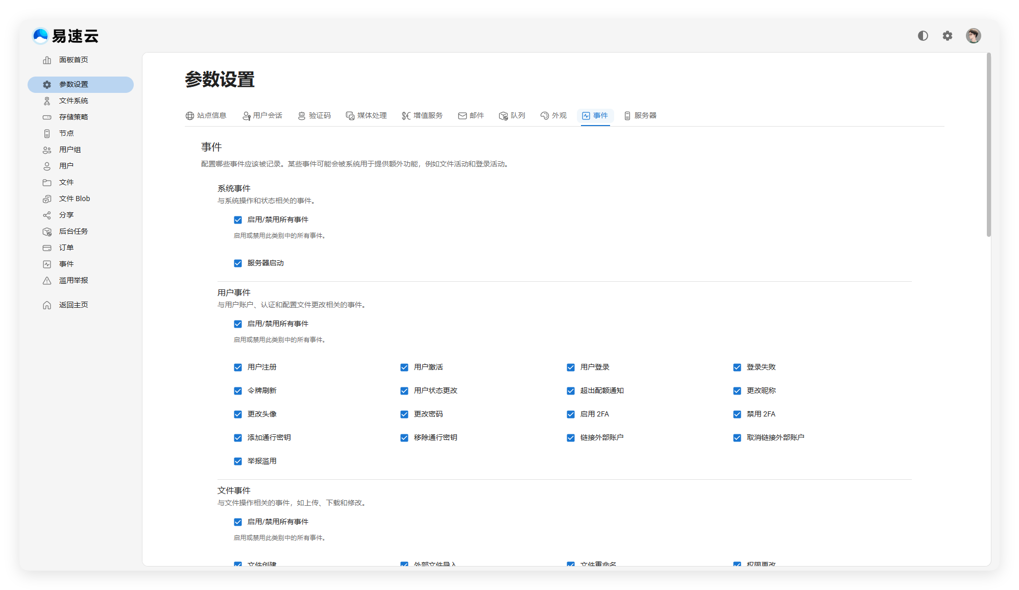Viewport: 1019px width, 590px height.
Task: Open 文件 Blob in sidebar
Action: click(74, 199)
